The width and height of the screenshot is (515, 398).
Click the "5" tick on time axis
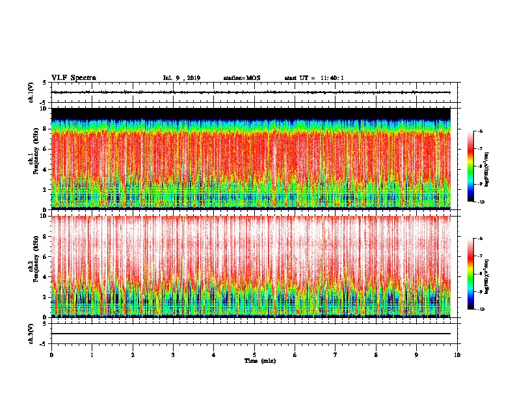pos(254,355)
